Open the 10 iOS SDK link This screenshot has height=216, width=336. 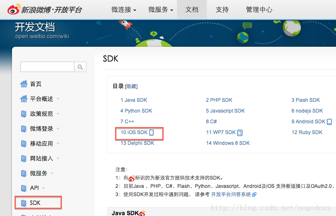(x=134, y=132)
